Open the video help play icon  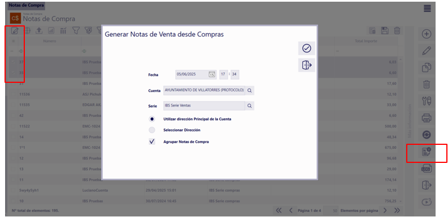tap(427, 202)
